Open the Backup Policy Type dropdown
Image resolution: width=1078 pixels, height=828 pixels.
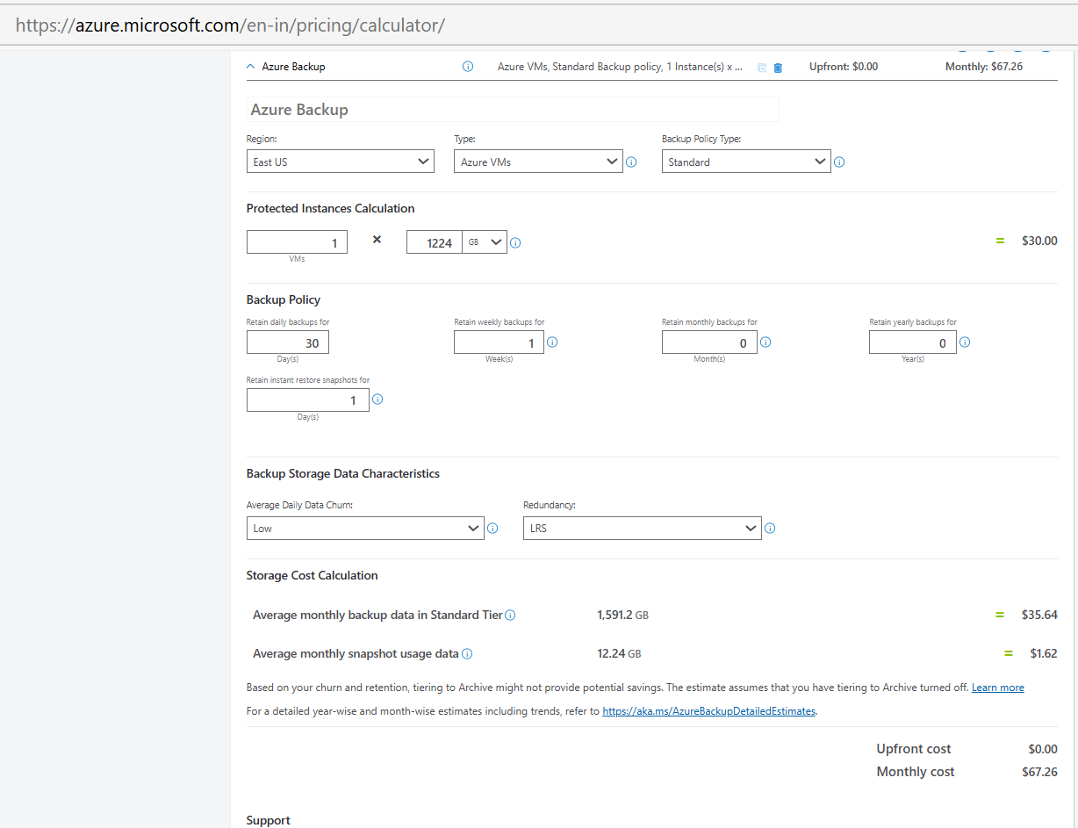[746, 162]
